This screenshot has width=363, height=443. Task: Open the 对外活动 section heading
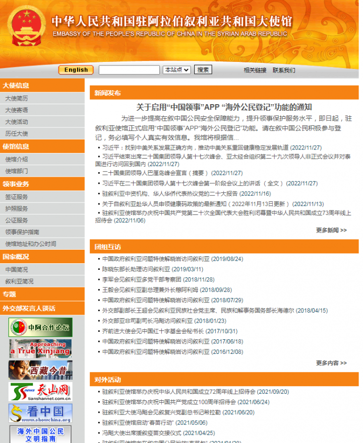pyautogui.click(x=107, y=380)
